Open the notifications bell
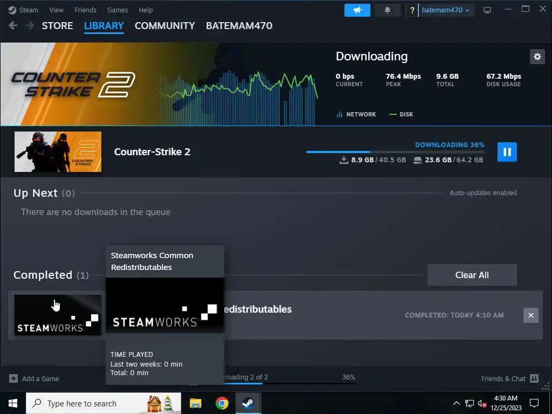This screenshot has width=552, height=414. 387,10
